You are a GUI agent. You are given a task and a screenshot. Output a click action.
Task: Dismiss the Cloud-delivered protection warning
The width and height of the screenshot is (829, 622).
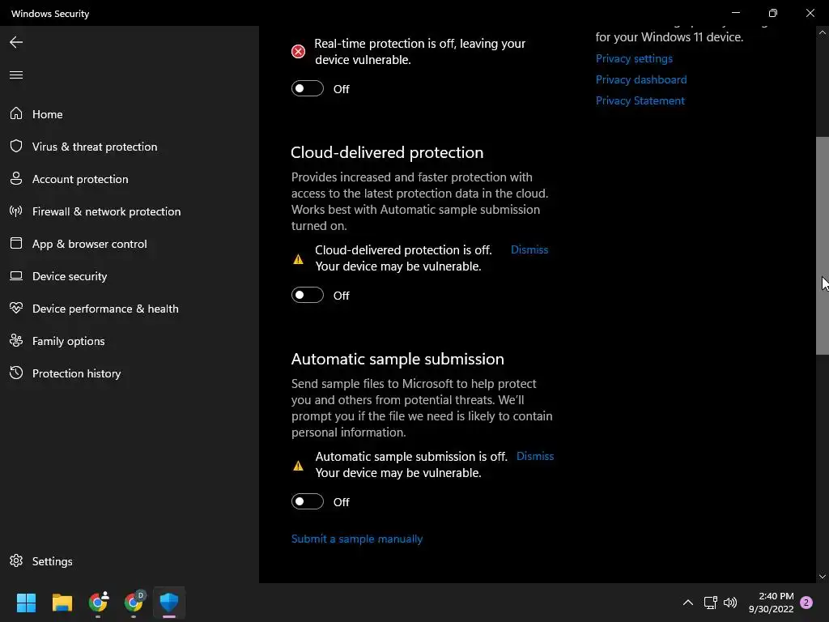point(529,249)
